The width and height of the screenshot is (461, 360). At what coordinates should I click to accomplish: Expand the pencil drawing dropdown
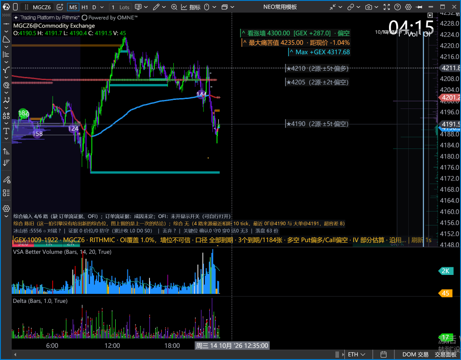point(164,7)
